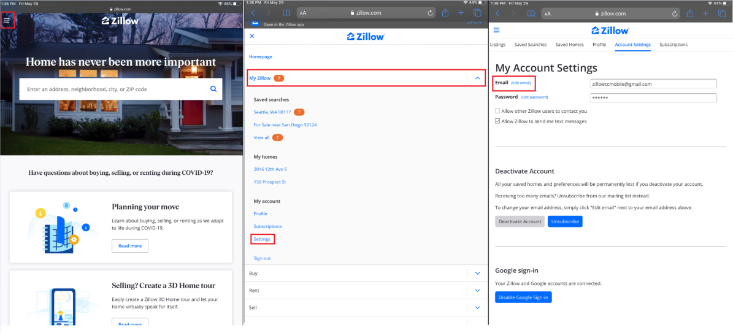Click address search input on homepage
The height and width of the screenshot is (333, 733).
point(121,89)
